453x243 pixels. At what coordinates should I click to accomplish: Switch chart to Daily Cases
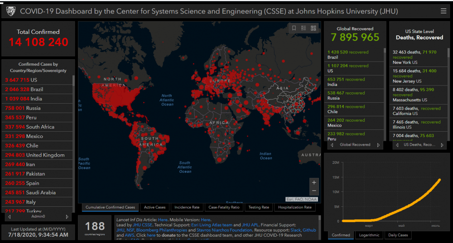point(399,235)
